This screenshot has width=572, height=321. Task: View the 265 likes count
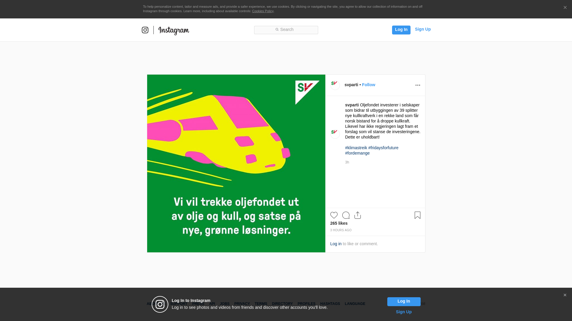pos(339,223)
